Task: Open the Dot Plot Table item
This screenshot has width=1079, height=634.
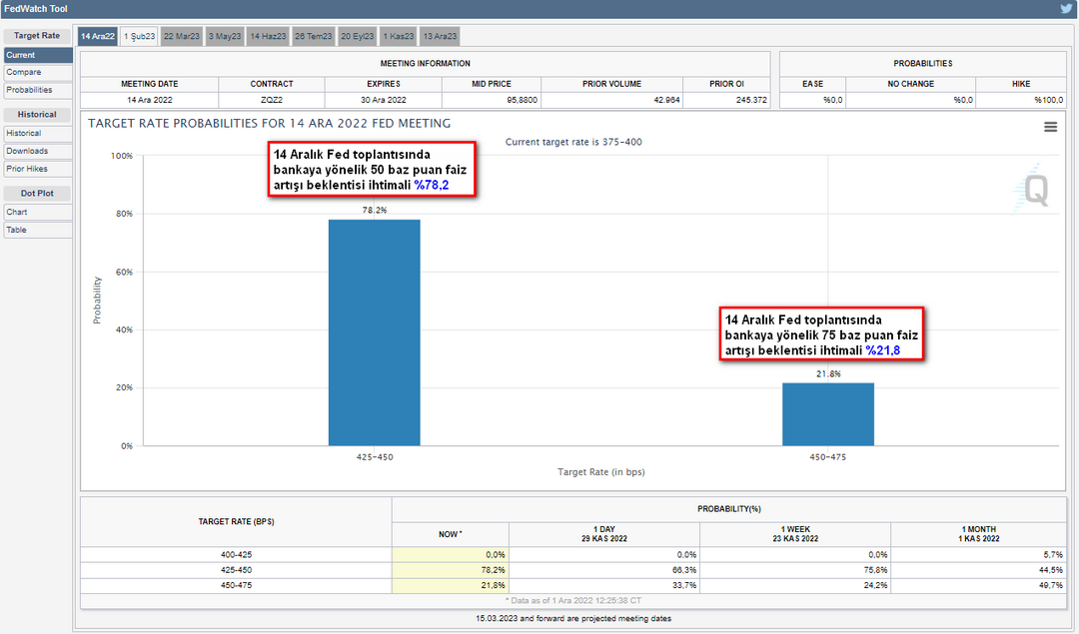Action: (37, 231)
